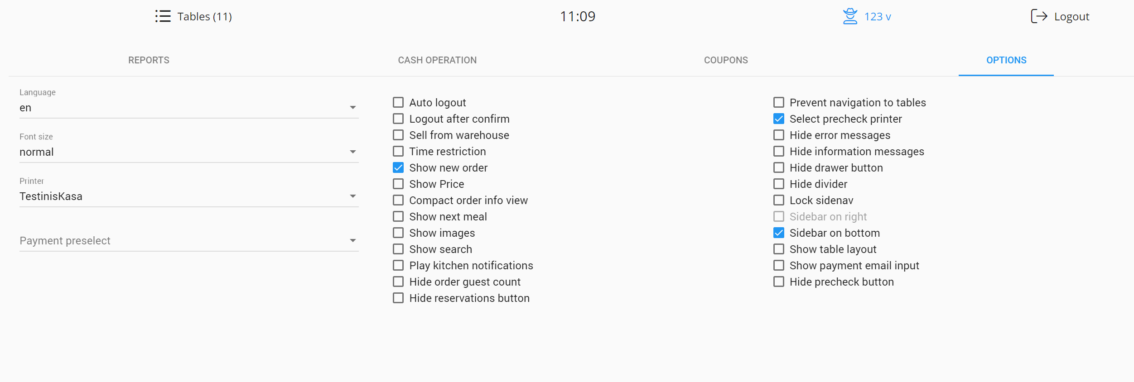Expand the Font size dropdown
The height and width of the screenshot is (382, 1134).
tap(189, 152)
